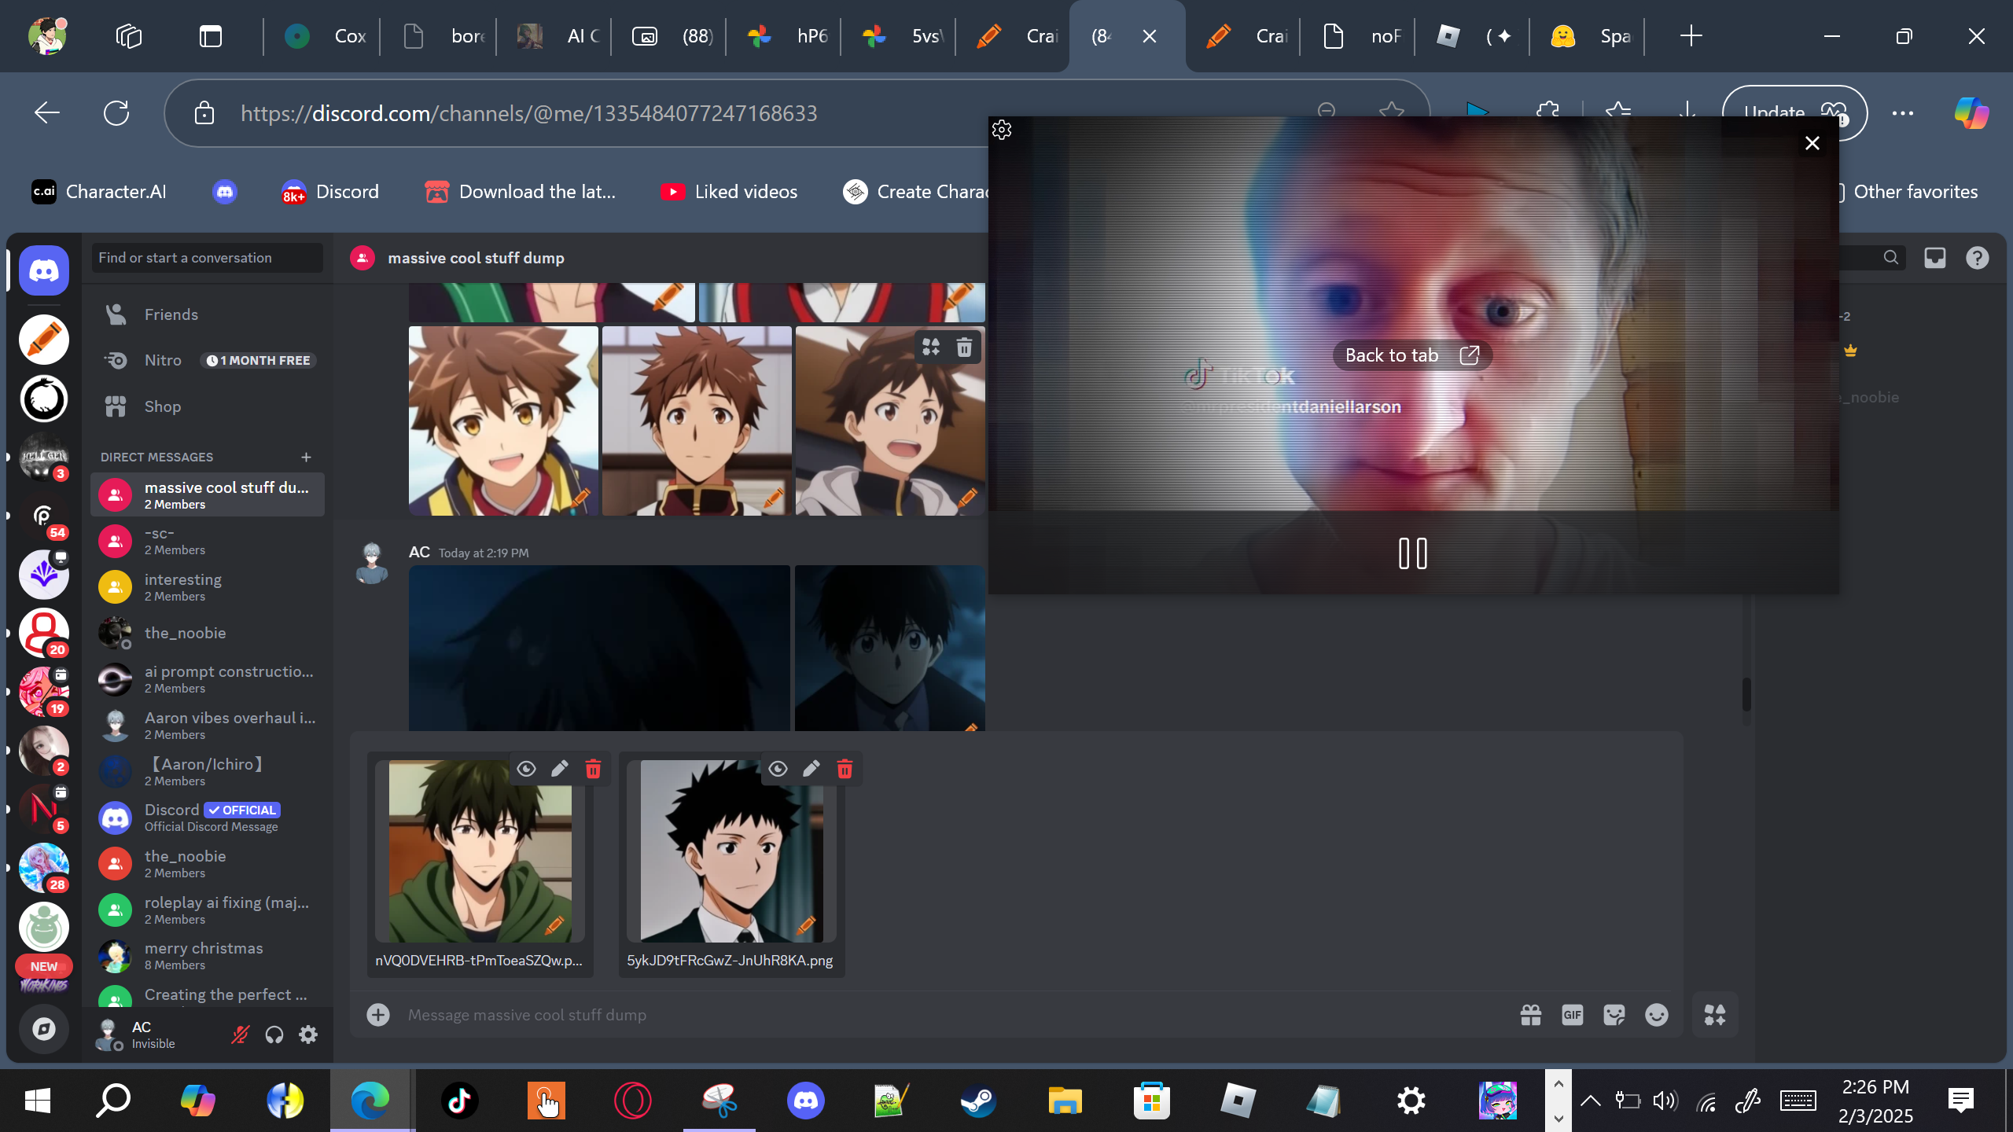
Task: Open Edge tab actions menu
Action: coord(211,36)
